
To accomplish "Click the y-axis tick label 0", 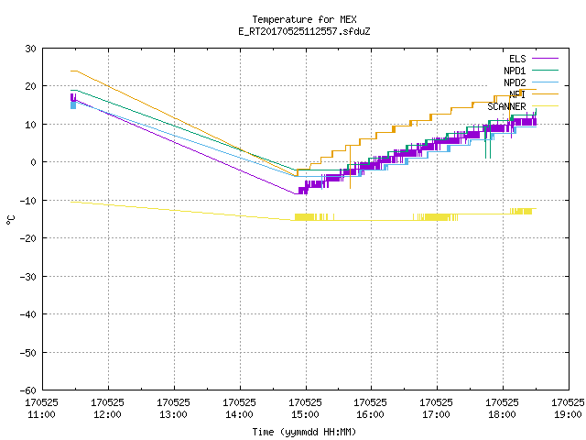I will (x=34, y=162).
